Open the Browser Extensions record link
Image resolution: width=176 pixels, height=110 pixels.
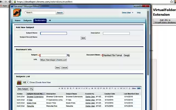tap(35, 97)
